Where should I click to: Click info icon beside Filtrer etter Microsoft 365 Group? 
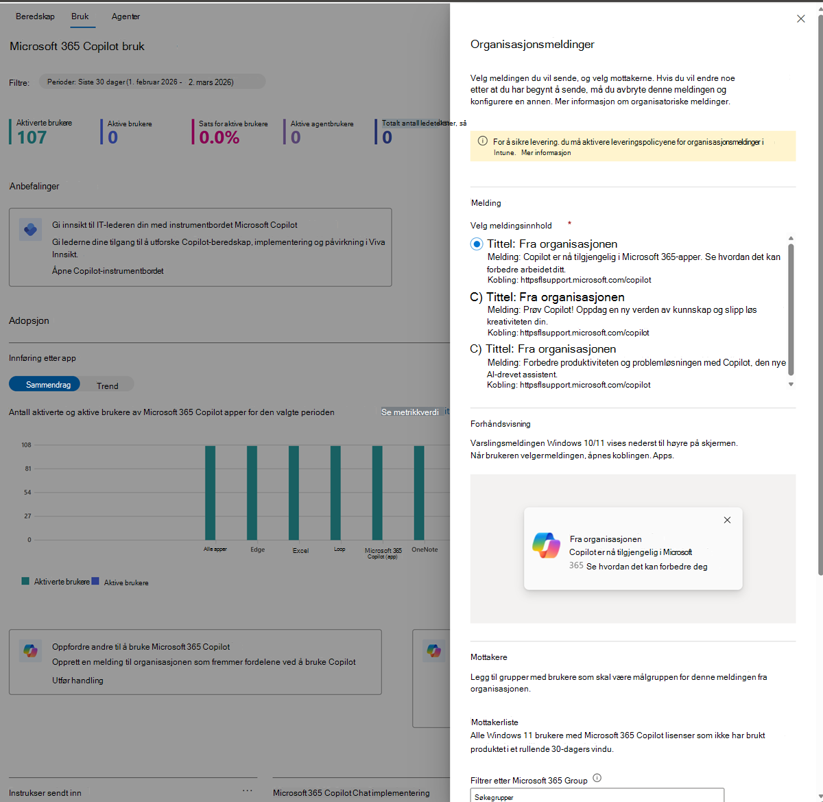click(x=597, y=778)
